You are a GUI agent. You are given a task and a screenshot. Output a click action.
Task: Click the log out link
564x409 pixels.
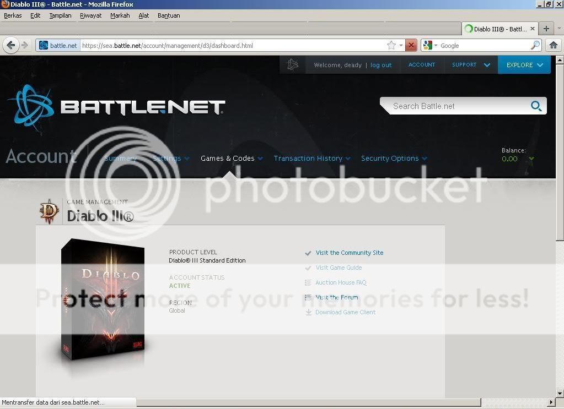381,65
